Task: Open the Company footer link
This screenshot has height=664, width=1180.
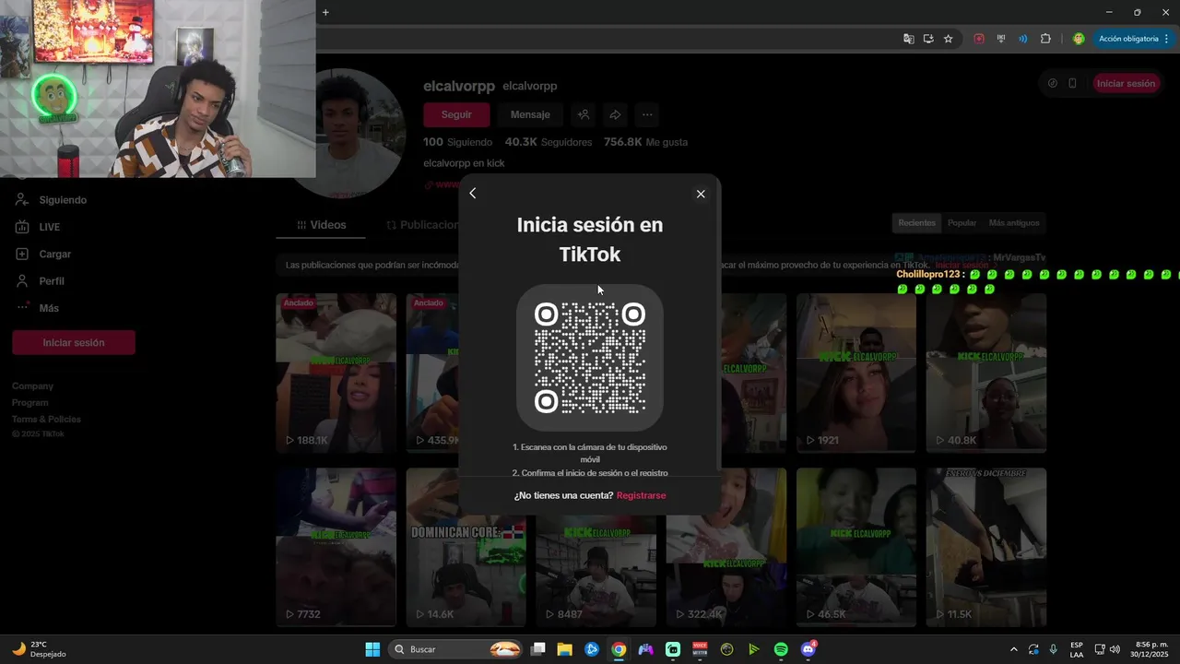Action: coord(33,386)
